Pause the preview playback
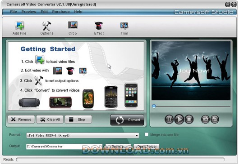The image size is (239, 164). click(x=169, y=119)
